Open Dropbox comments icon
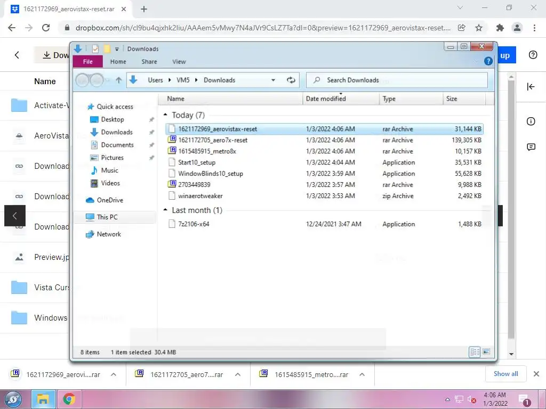Image resolution: width=546 pixels, height=409 pixels. point(531,147)
